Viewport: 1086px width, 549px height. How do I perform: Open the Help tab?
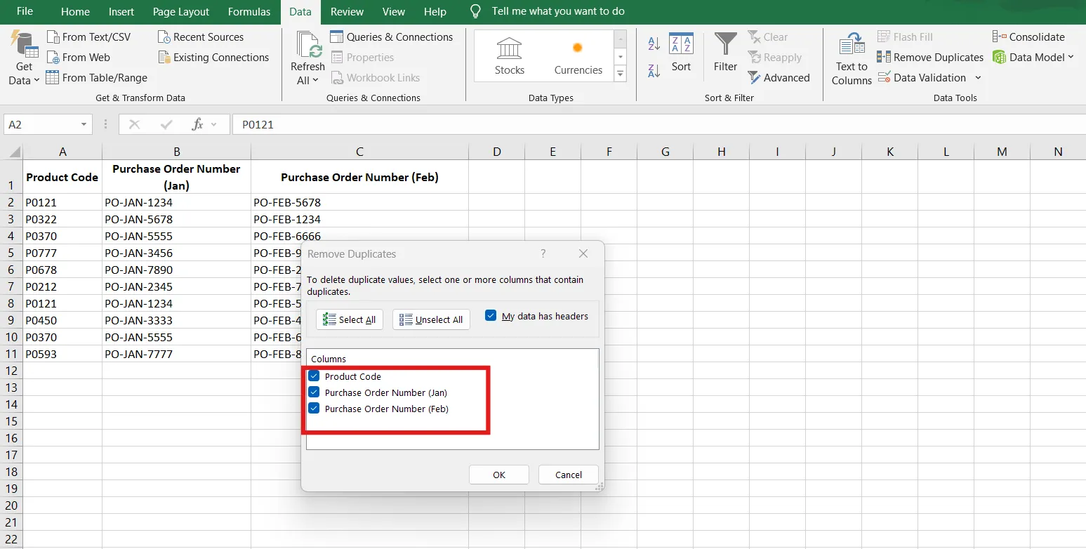click(x=435, y=11)
